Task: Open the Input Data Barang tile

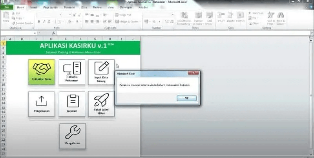Action: click(101, 72)
